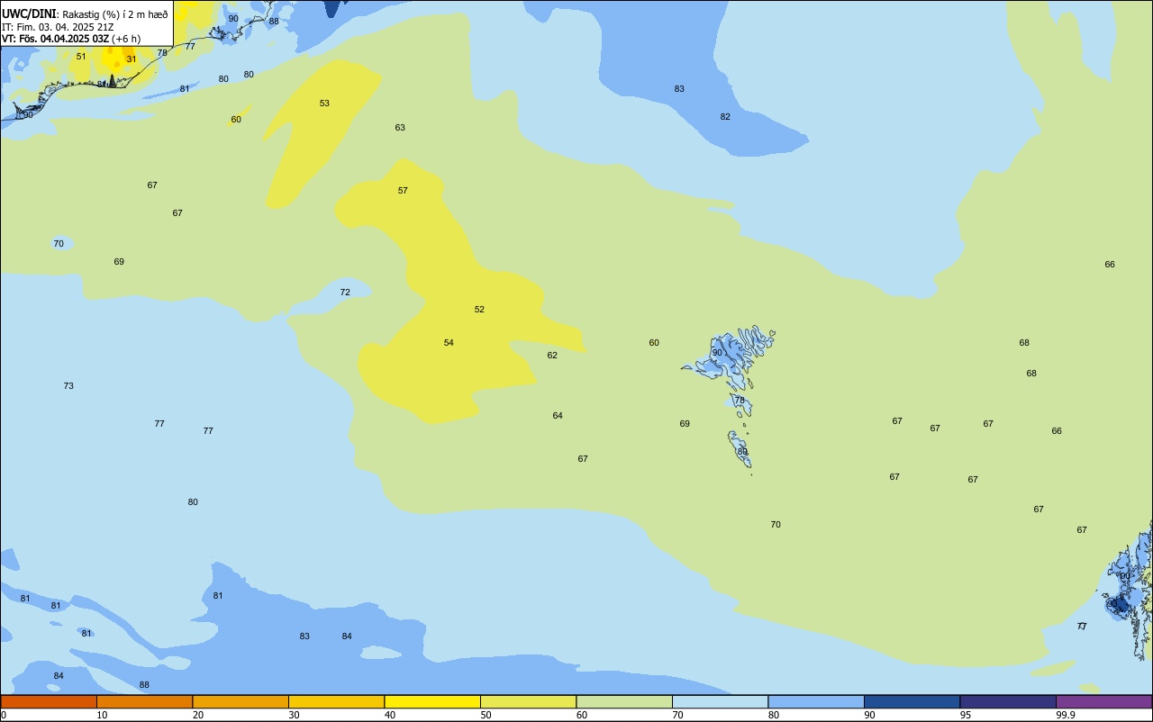Click the legend tick label 10
The width and height of the screenshot is (1153, 722).
click(x=102, y=715)
